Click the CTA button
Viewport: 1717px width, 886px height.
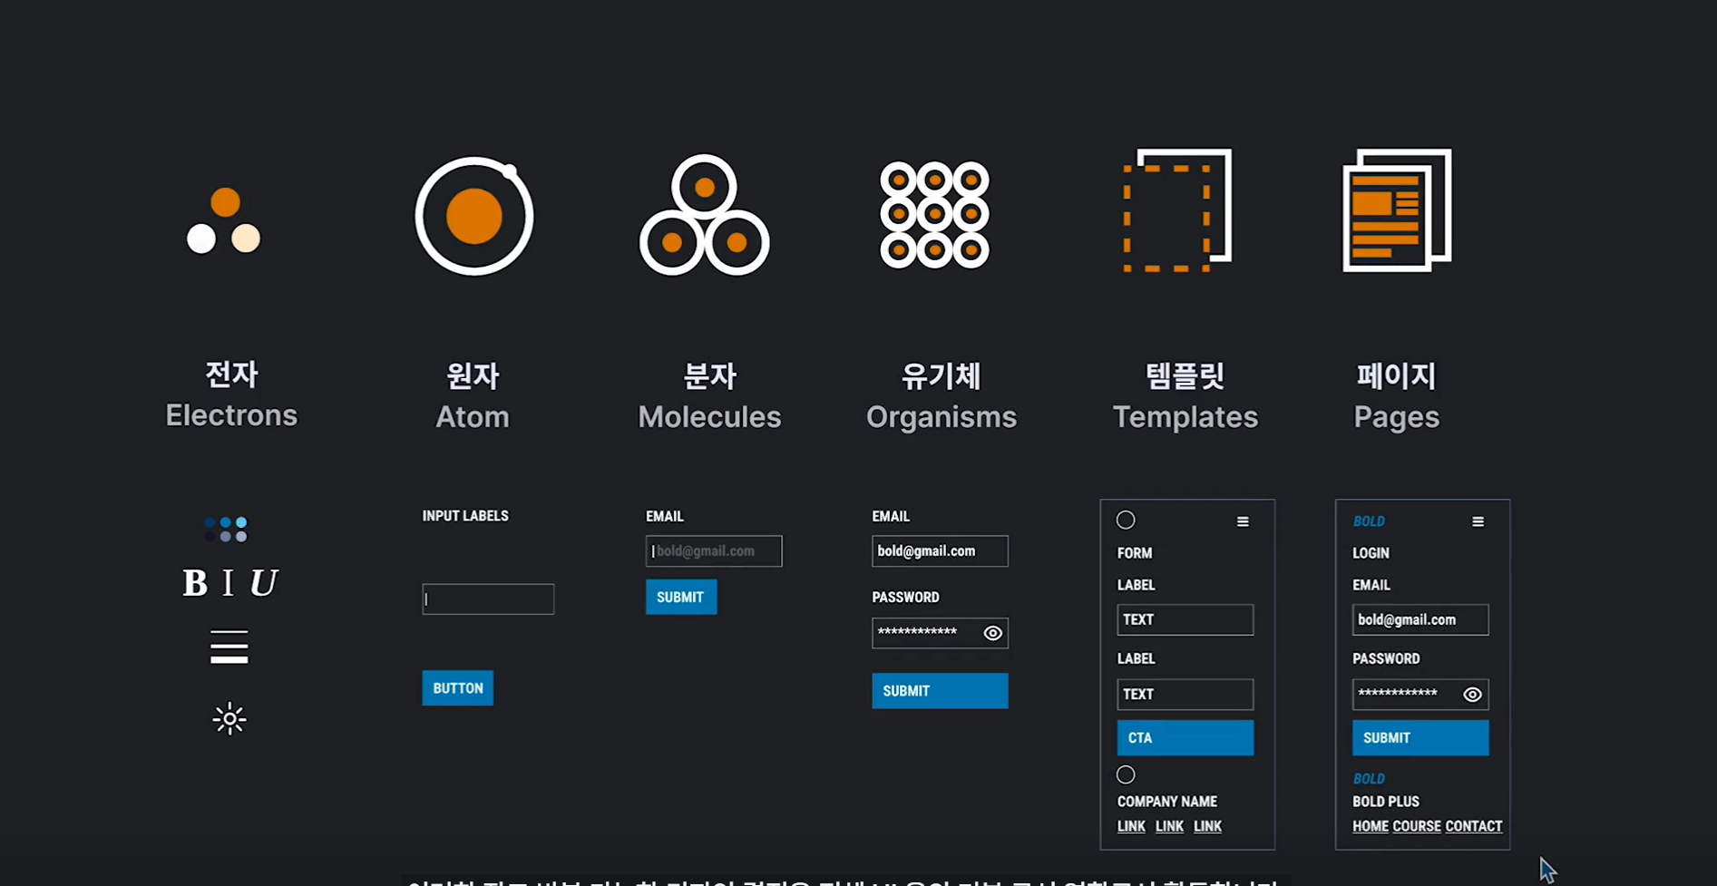[x=1185, y=738]
